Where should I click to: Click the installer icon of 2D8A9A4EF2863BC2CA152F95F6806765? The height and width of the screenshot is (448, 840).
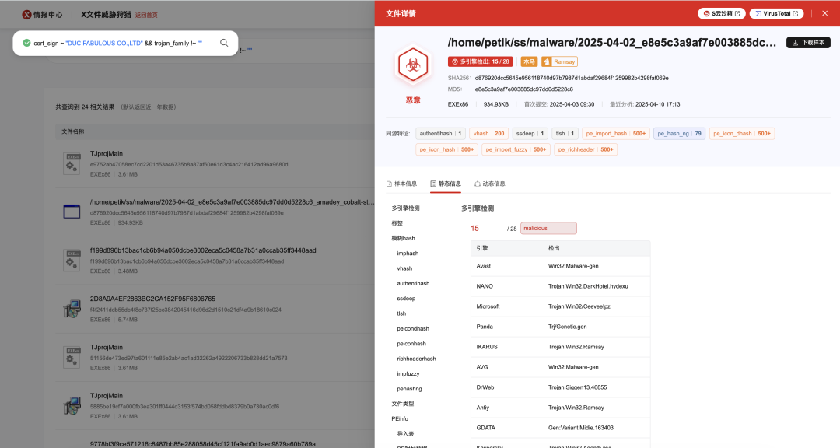pyautogui.click(x=72, y=309)
